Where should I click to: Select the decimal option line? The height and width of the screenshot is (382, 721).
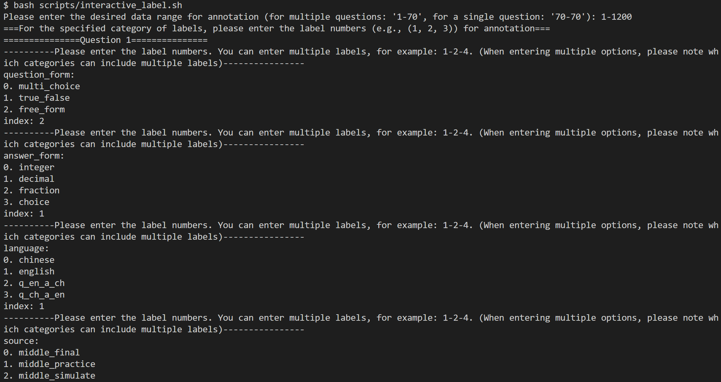pyautogui.click(x=29, y=179)
